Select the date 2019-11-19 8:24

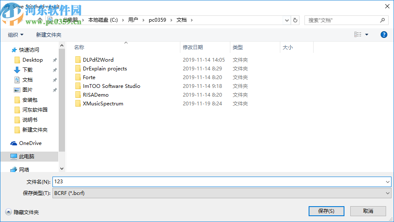tap(202, 104)
